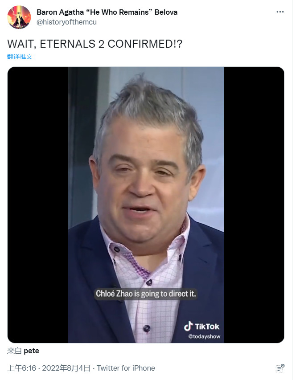Image resolution: width=300 pixels, height=380 pixels.
Task: Select the WAIT, ETERNALS 2 CONFIRMED text
Action: click(x=95, y=44)
